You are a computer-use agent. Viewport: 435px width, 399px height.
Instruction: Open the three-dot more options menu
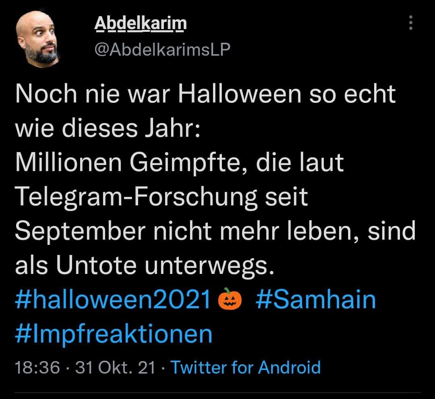411,23
